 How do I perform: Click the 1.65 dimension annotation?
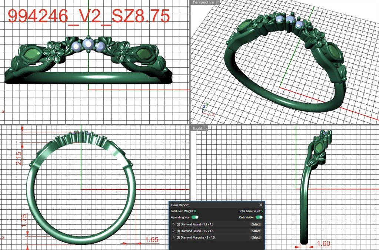pos(152,240)
